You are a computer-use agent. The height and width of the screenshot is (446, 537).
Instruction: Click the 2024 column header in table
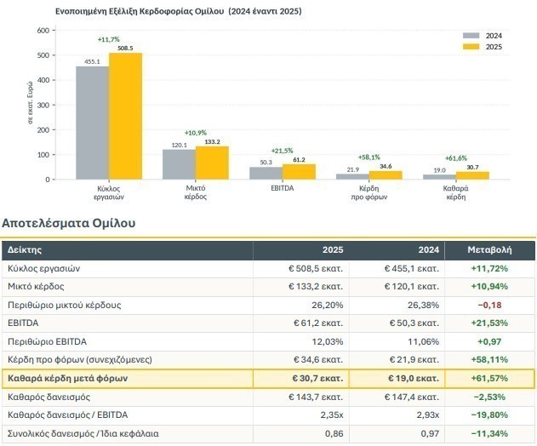(x=430, y=251)
